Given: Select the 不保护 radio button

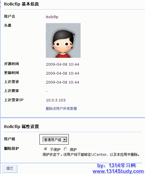Looking at the screenshot, I should click(46, 149).
